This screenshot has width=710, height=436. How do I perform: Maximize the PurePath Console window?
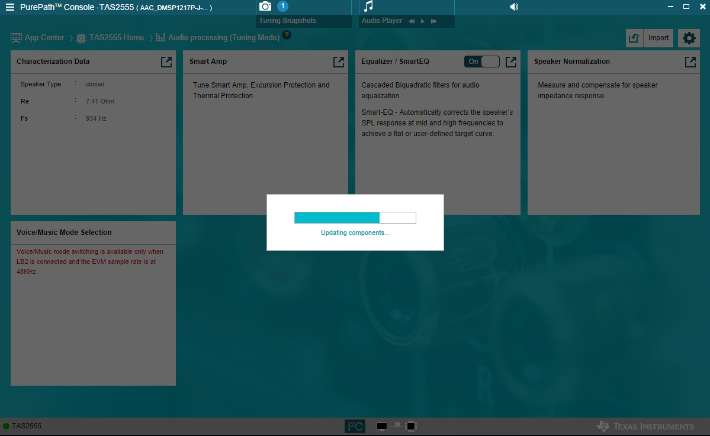pos(686,7)
